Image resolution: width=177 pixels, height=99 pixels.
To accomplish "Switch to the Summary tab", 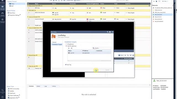I will click(x=31, y=86).
